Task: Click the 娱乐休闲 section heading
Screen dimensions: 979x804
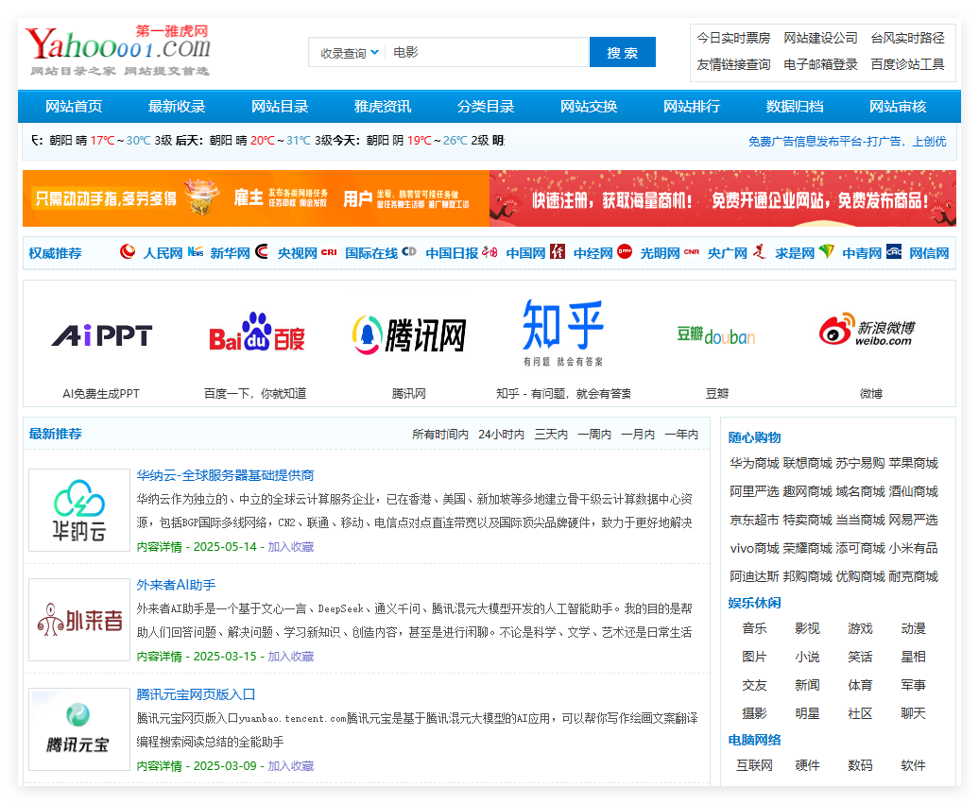Action: (x=754, y=603)
